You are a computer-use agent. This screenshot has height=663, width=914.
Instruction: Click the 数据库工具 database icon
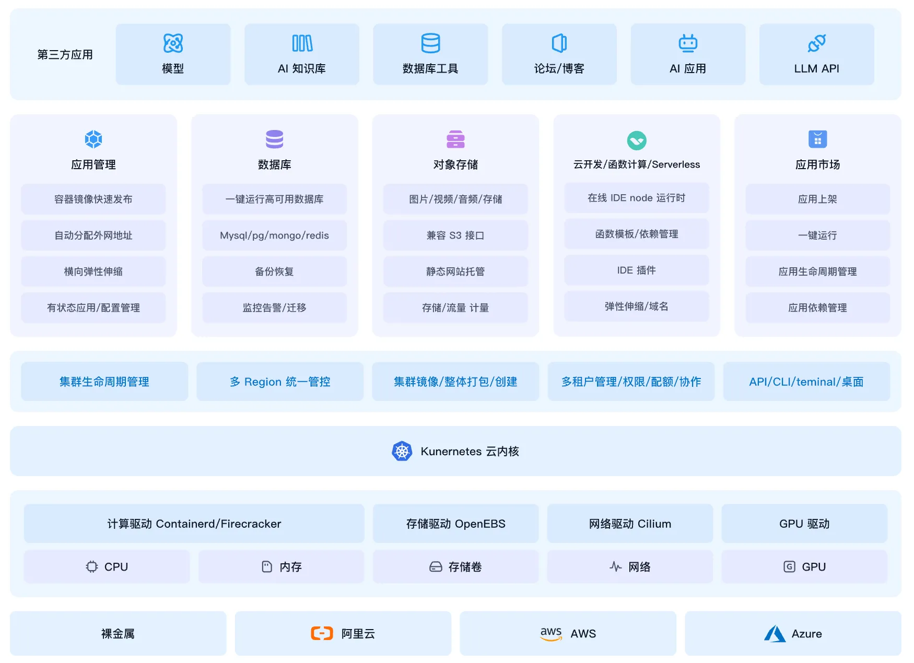[430, 43]
